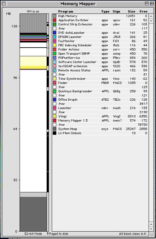This screenshot has height=239, width=156.
Task: Select the Memory Mapper 1.5 swatch icon
Action: [54, 120]
